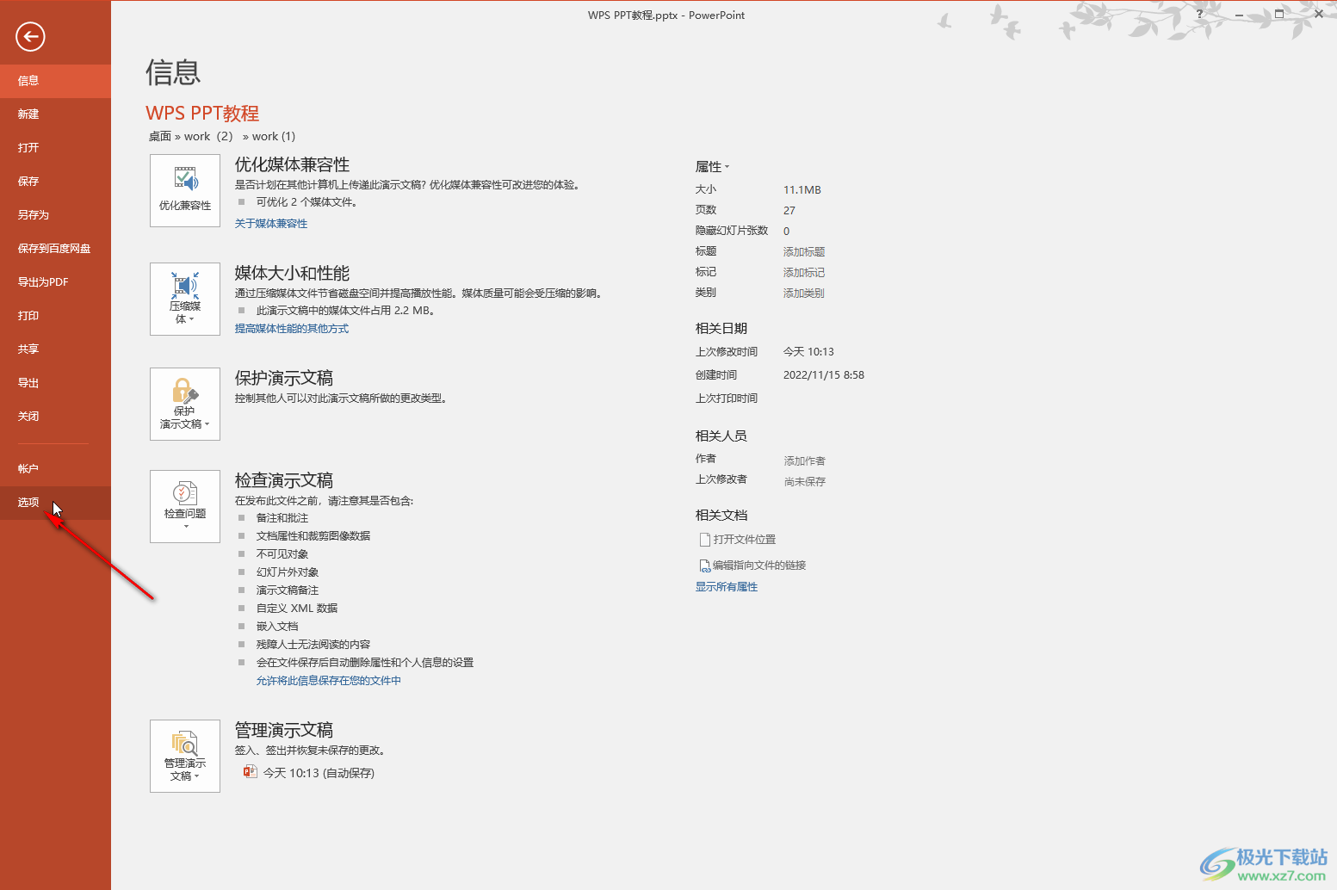Image resolution: width=1337 pixels, height=890 pixels.
Task: Select the Print (打印) menu item
Action: coord(55,316)
